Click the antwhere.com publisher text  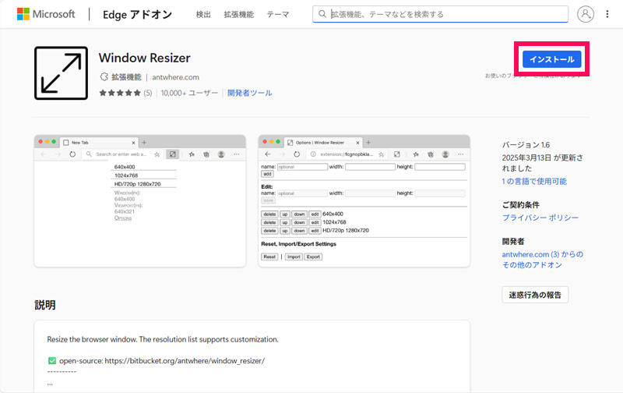176,77
